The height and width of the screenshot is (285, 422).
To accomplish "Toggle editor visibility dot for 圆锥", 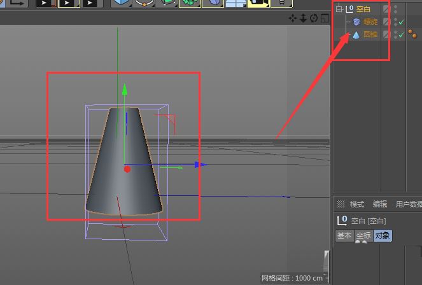I will click(395, 32).
